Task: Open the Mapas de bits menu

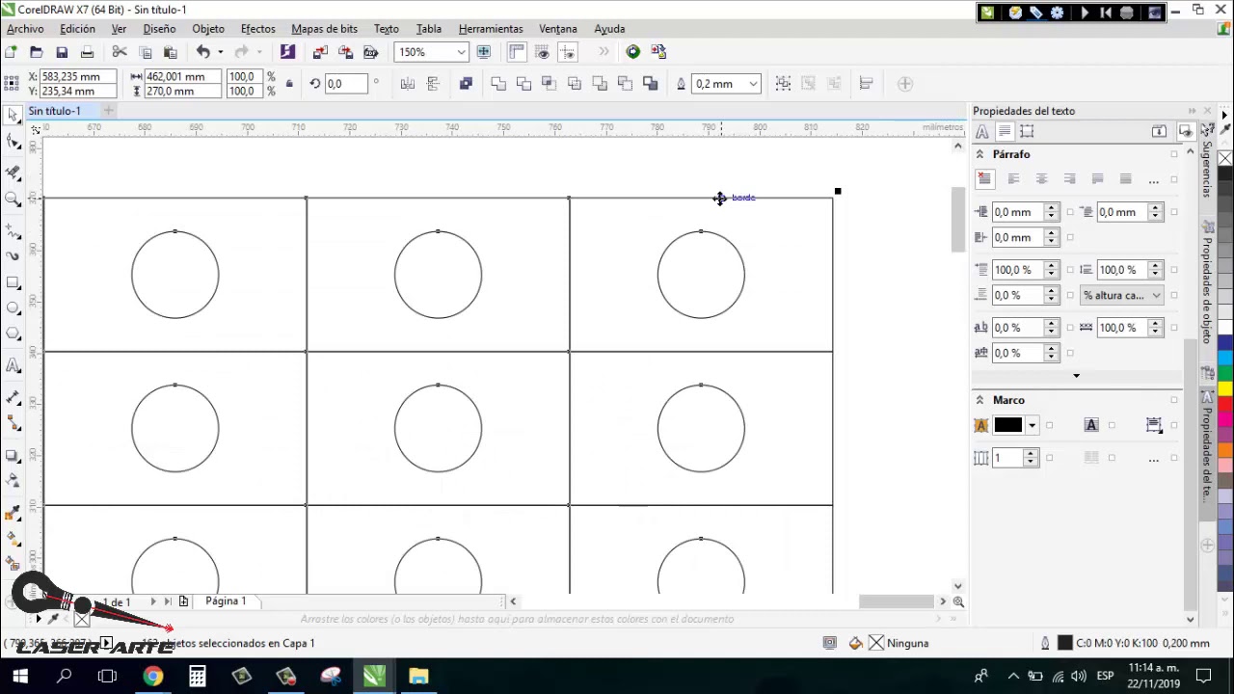Action: click(x=324, y=29)
